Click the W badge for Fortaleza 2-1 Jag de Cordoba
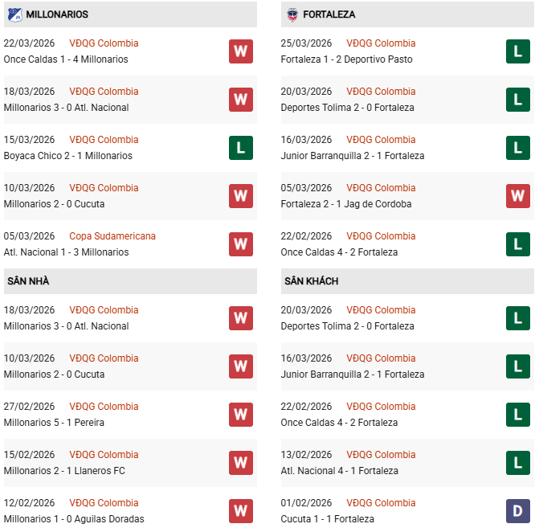Viewport: 535px width, 532px height. (517, 196)
